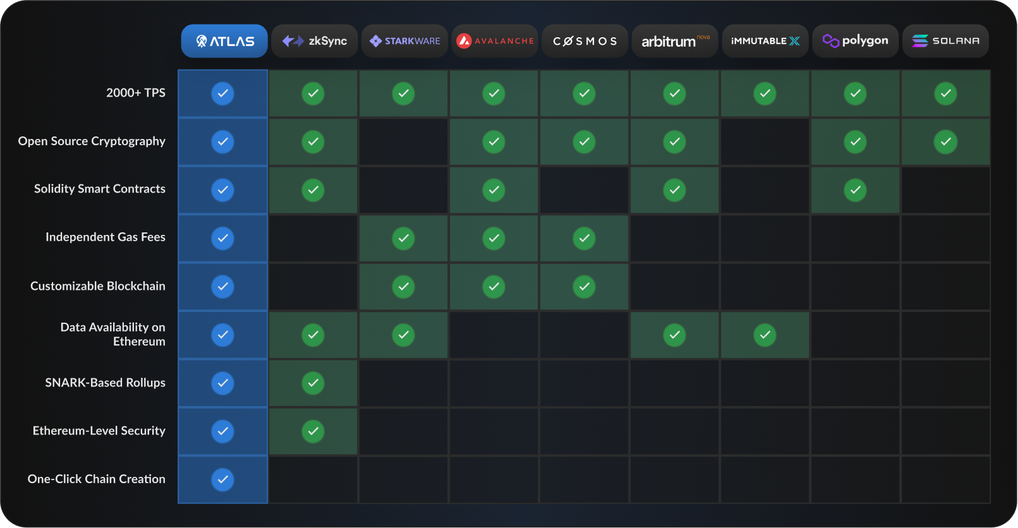Click Arbitrum checkmark for 2000+ TPS
This screenshot has width=1018, height=528.
pyautogui.click(x=674, y=93)
